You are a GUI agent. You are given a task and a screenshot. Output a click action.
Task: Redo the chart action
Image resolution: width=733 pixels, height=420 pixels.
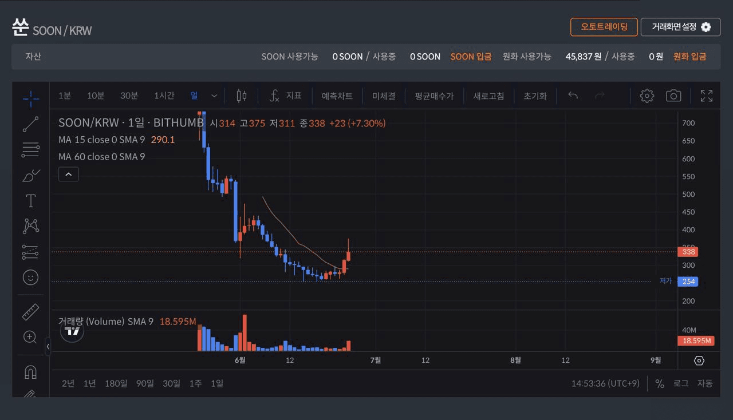(x=600, y=96)
